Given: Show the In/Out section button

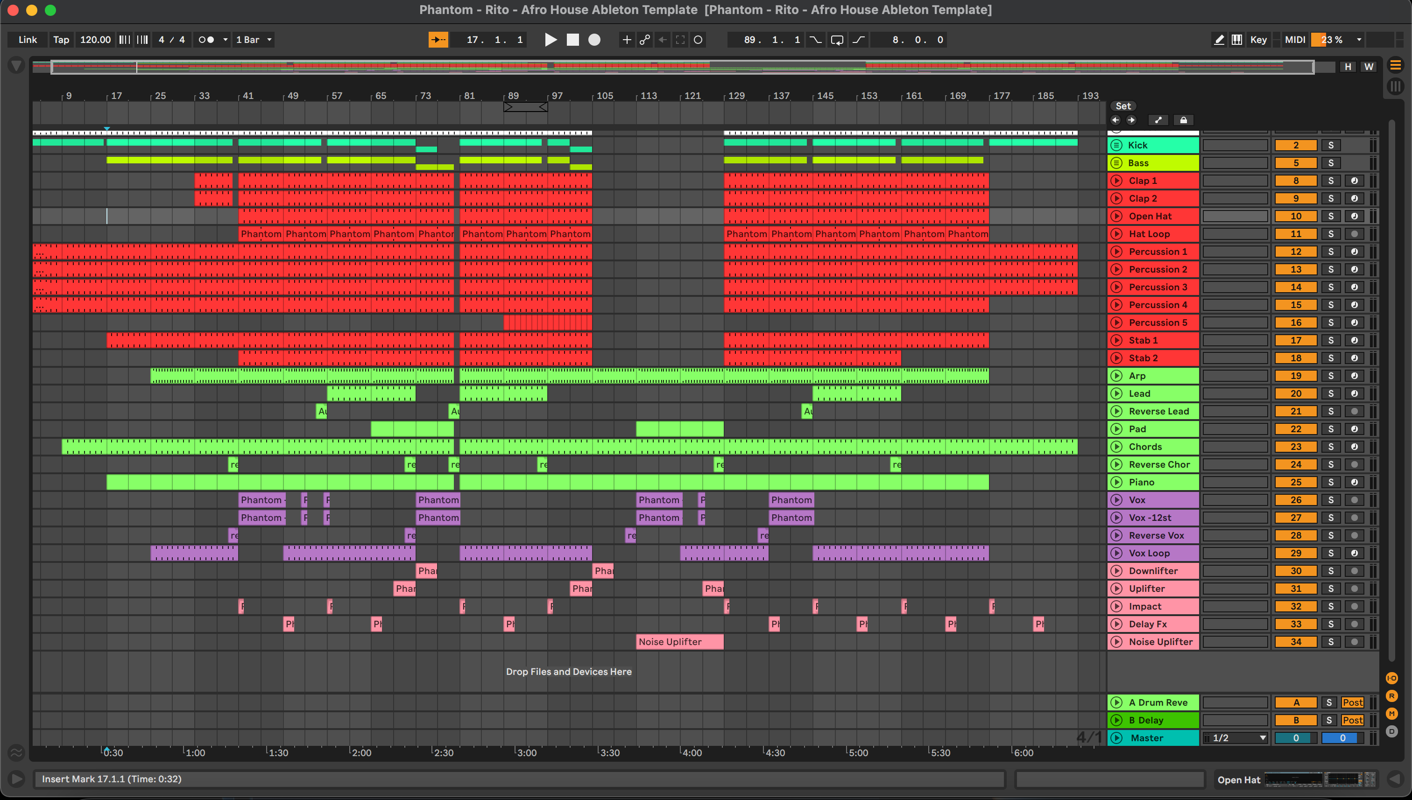Looking at the screenshot, I should pyautogui.click(x=1391, y=678).
